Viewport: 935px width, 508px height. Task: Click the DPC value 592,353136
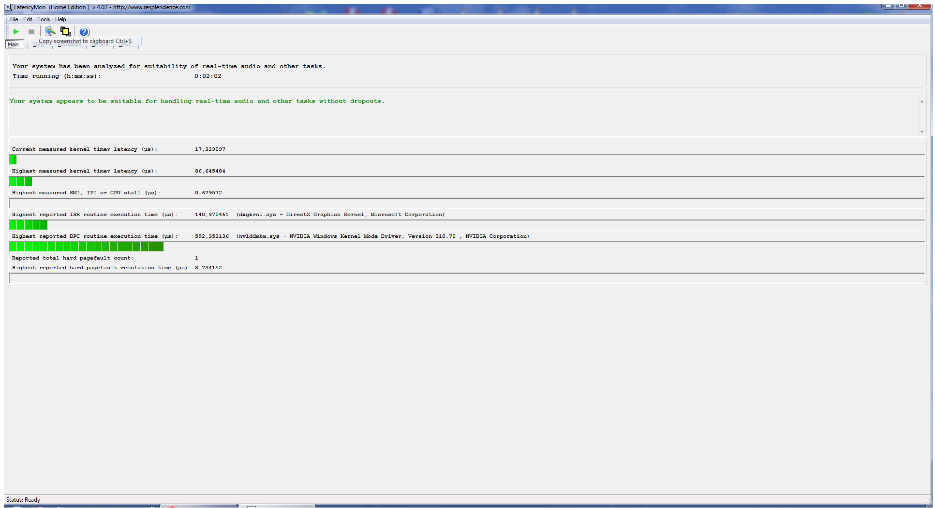[211, 236]
